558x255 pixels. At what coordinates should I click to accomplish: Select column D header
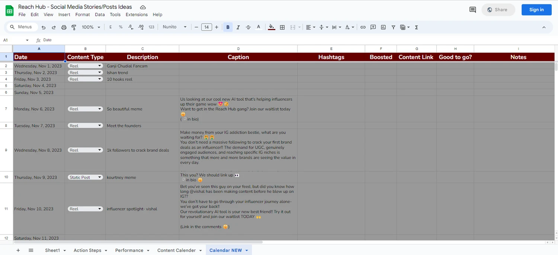pos(238,49)
